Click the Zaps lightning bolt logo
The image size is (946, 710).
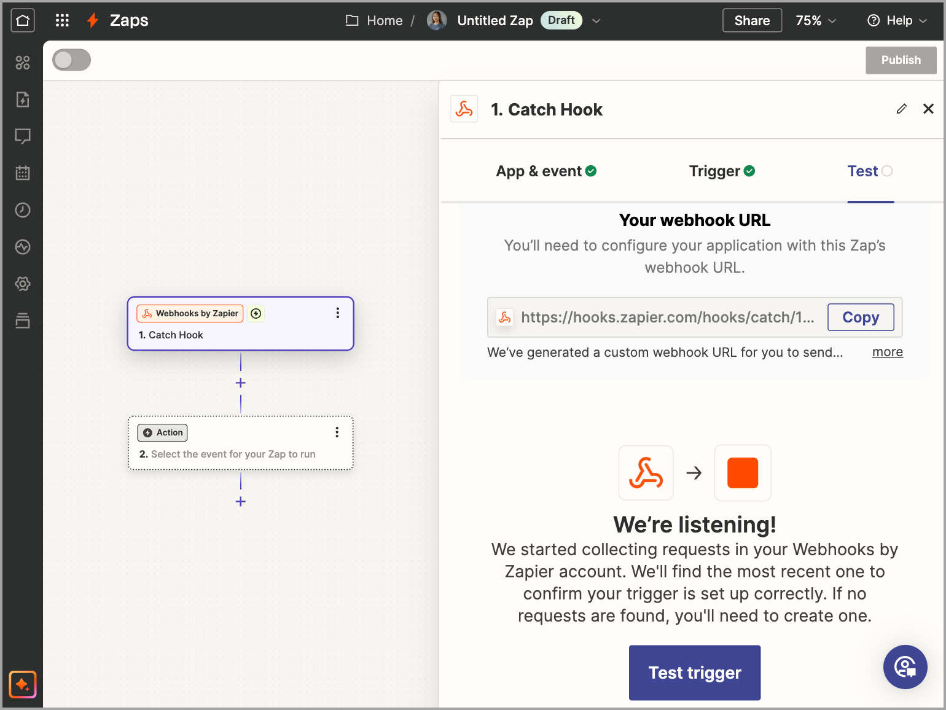93,20
